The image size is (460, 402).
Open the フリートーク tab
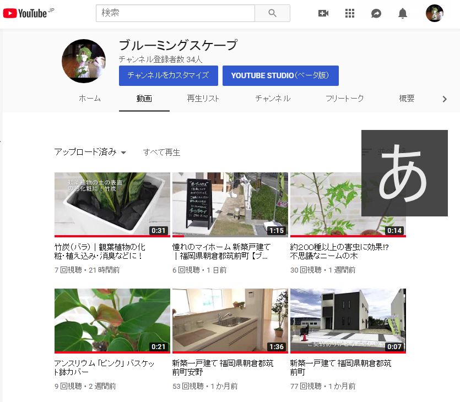[x=345, y=99]
